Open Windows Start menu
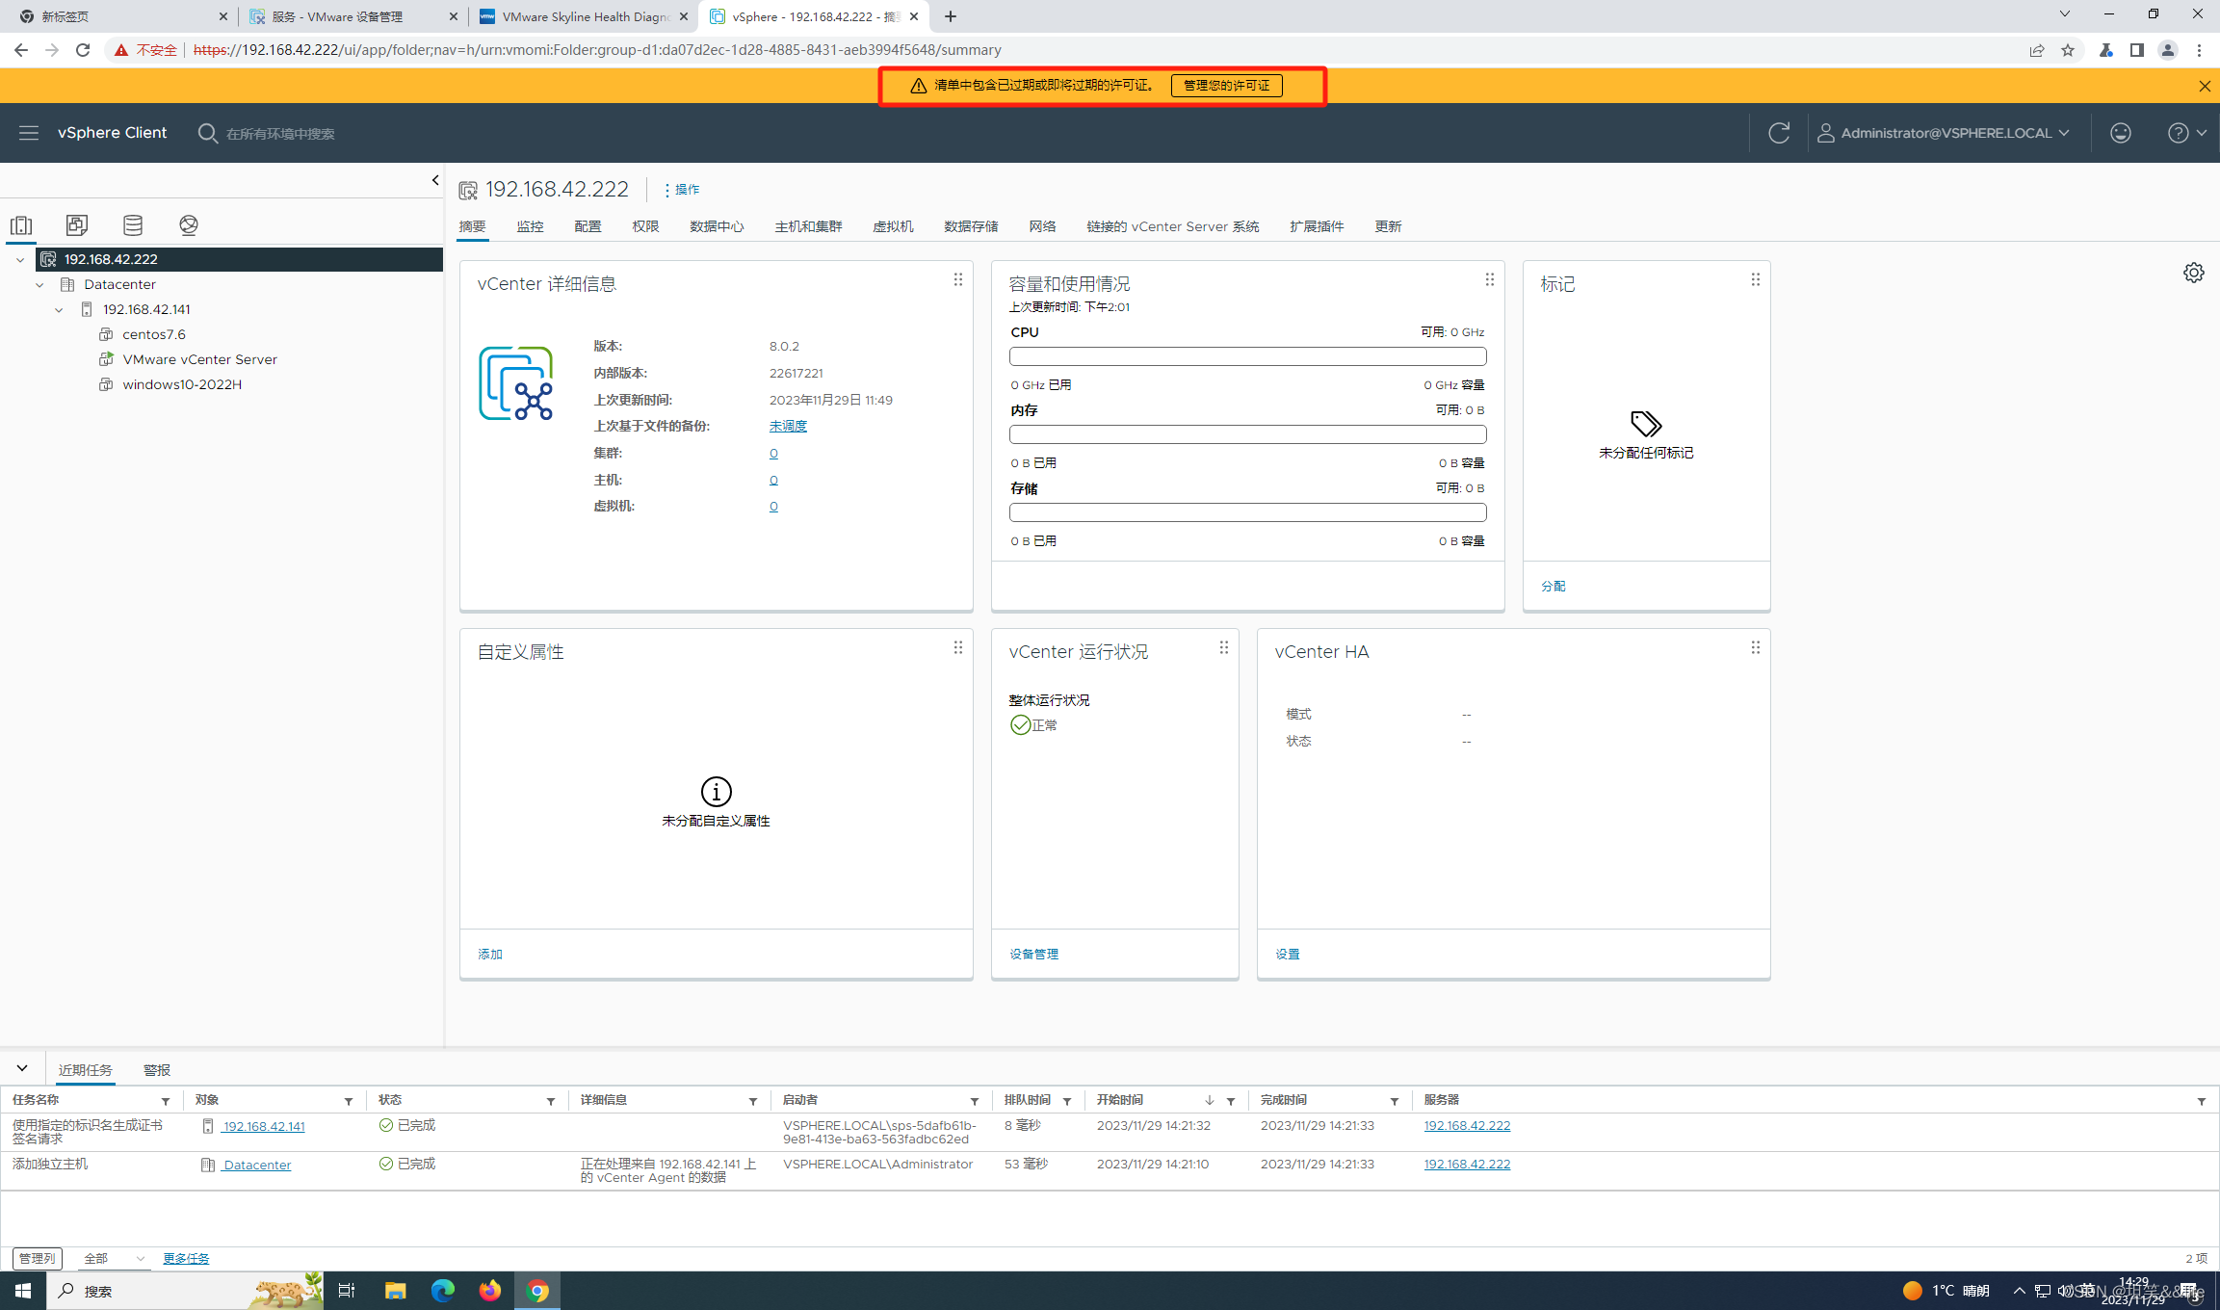Image resolution: width=2220 pixels, height=1310 pixels. 23,1291
